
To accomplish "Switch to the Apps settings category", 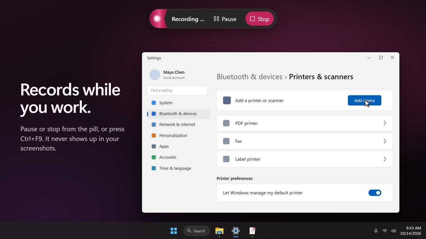I will point(179,146).
